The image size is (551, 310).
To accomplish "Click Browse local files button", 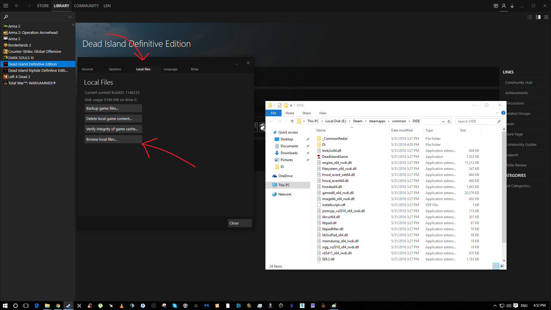I will [x=113, y=139].
